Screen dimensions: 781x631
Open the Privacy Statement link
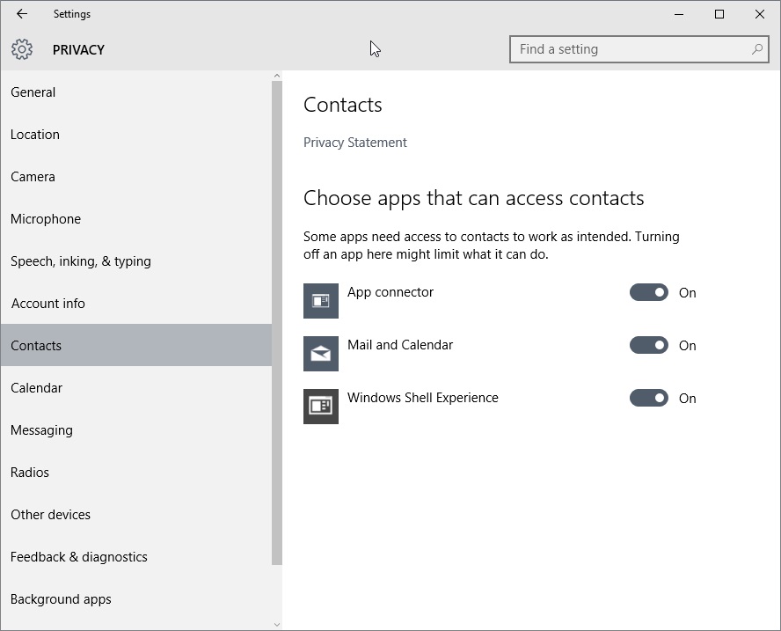pos(355,143)
